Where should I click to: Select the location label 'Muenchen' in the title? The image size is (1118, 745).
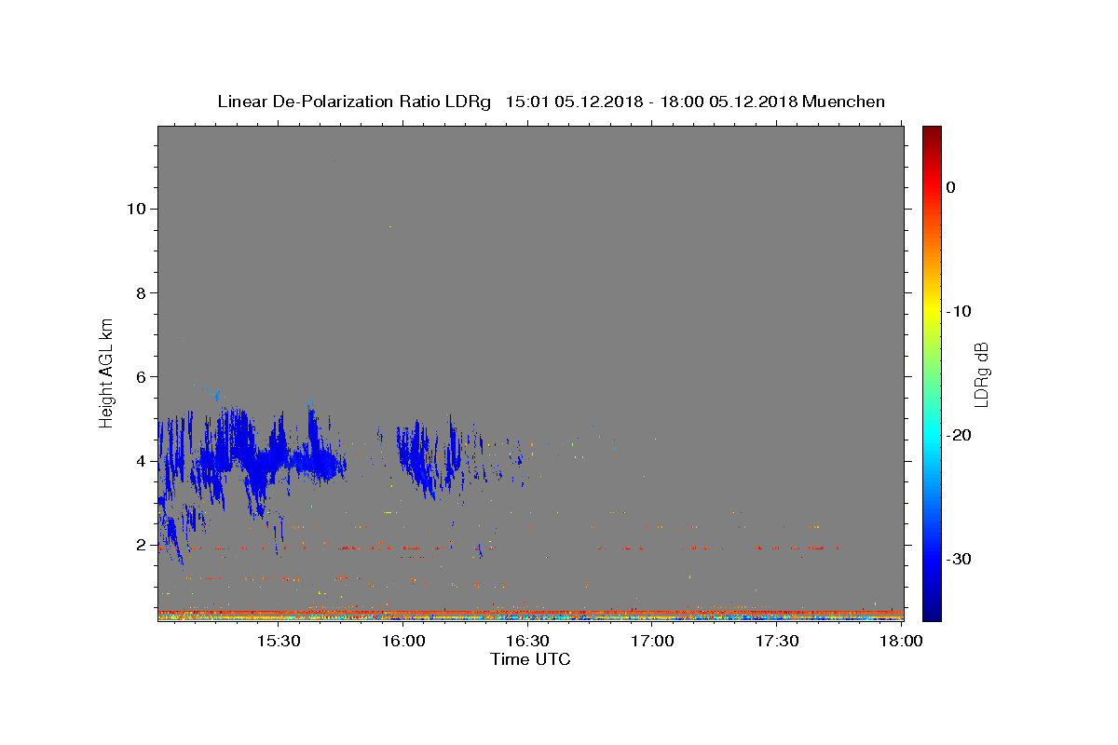click(x=843, y=102)
